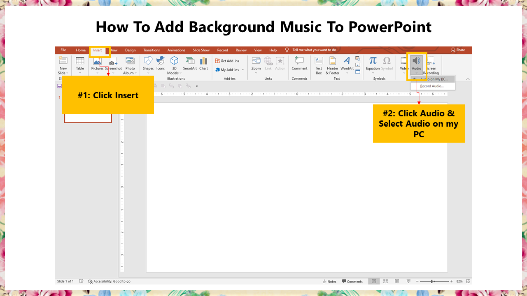
Task: Click the Share button
Action: tap(458, 50)
